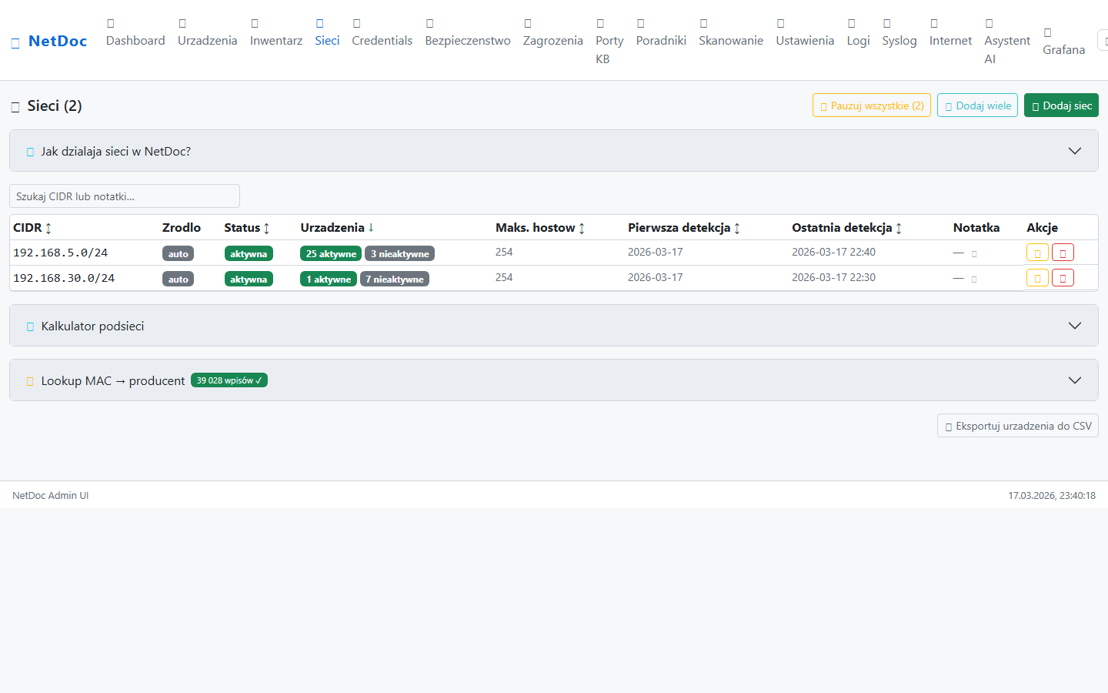Sort by Ostatnia detekcja column

846,227
